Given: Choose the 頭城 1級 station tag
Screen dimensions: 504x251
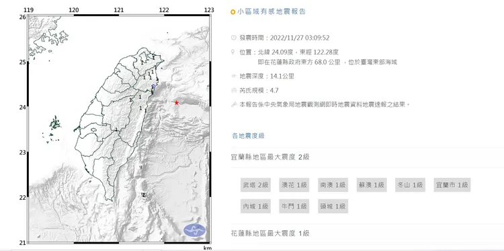Looking at the screenshot, I should (x=333, y=207).
